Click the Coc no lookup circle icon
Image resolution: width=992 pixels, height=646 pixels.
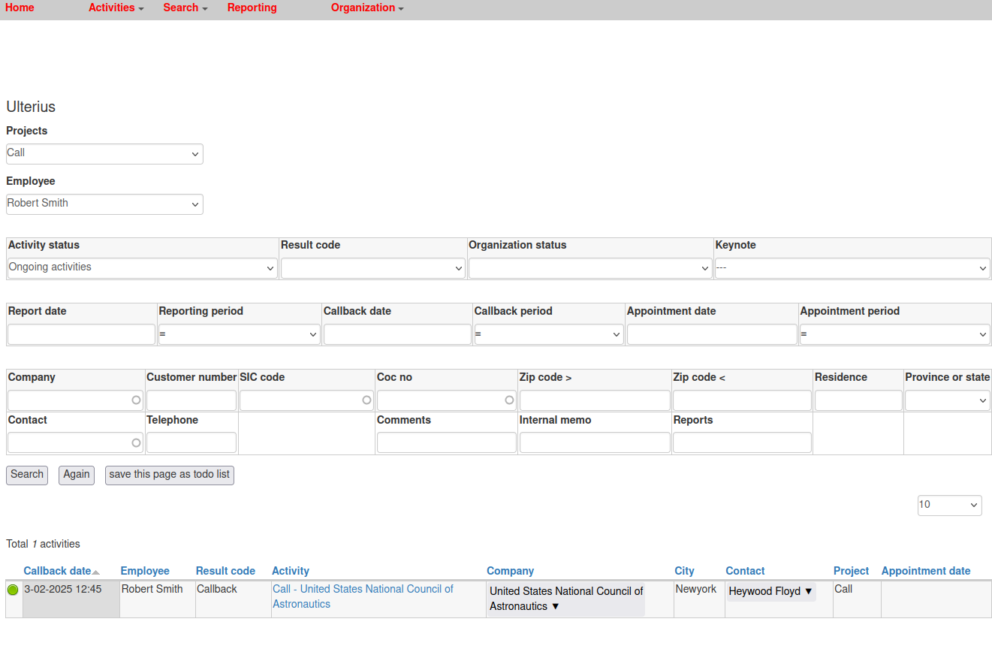pyautogui.click(x=509, y=400)
